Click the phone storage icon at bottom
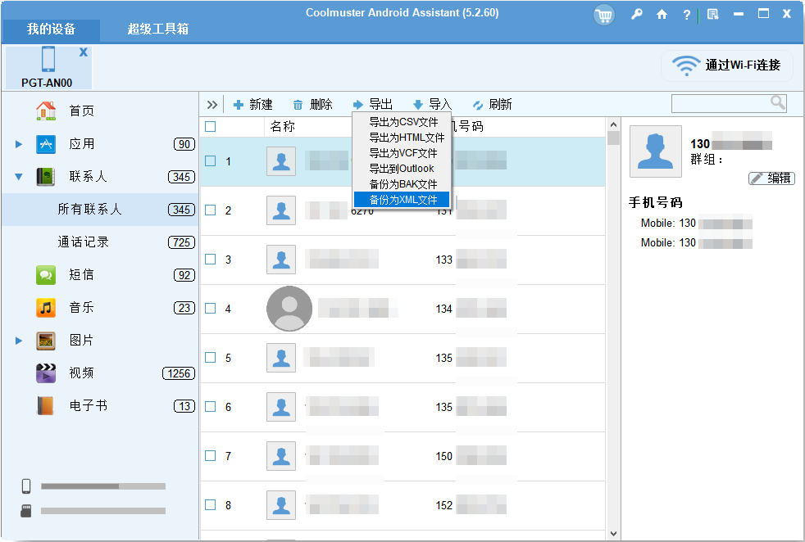The image size is (805, 542). point(26,486)
